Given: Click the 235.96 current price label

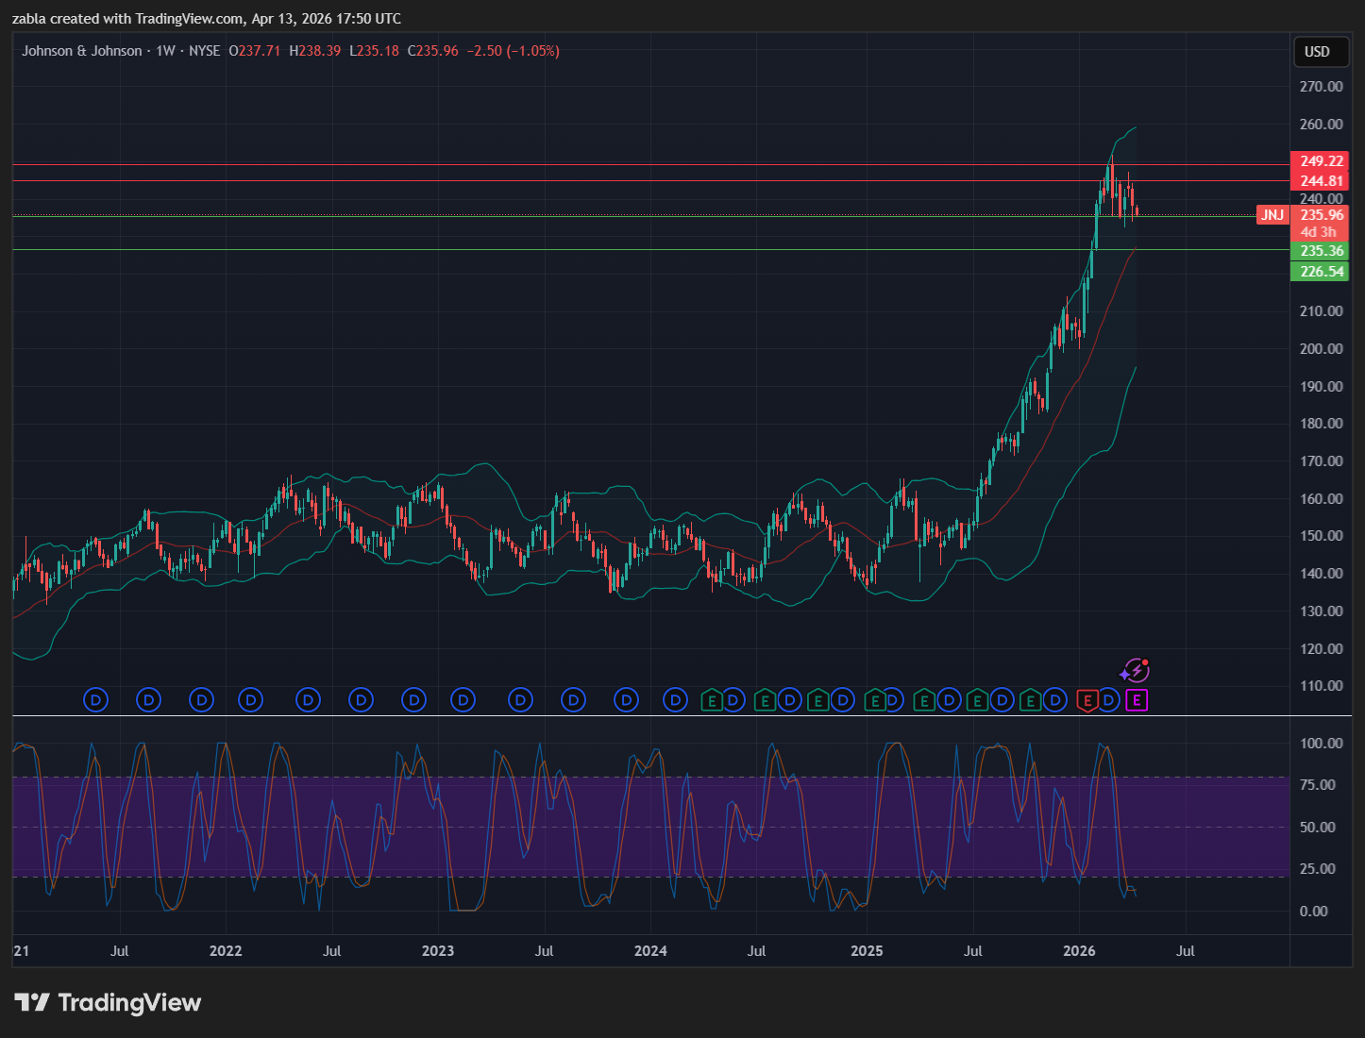Looking at the screenshot, I should coord(1321,215).
